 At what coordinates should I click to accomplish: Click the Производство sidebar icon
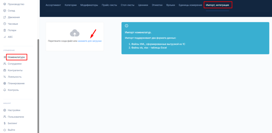[5, 4]
